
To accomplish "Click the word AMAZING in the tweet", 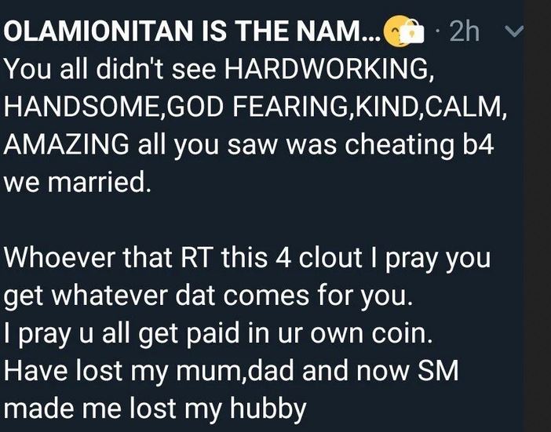I will pyautogui.click(x=68, y=146).
